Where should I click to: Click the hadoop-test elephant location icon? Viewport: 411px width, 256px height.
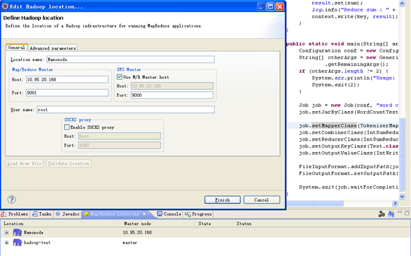(x=17, y=243)
